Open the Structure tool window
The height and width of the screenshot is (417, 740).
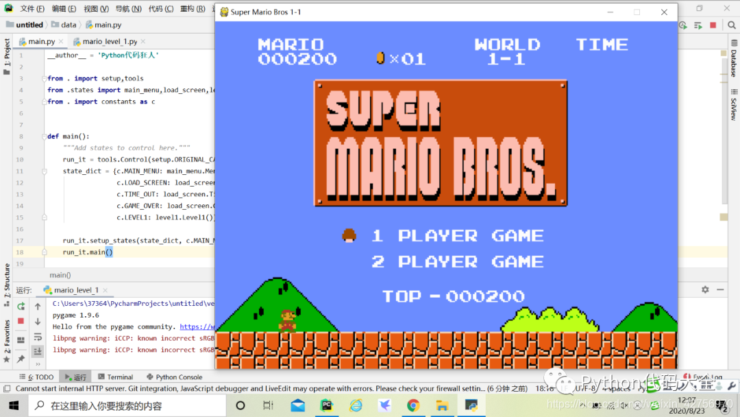coord(7,285)
